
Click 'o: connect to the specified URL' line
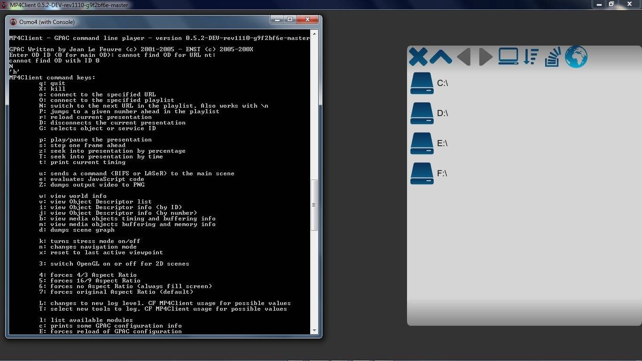click(x=97, y=94)
